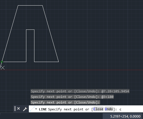This screenshot has width=143, height=119.
Task: Select the @7.28<105.9454 history line
Action: pyautogui.click(x=80, y=91)
